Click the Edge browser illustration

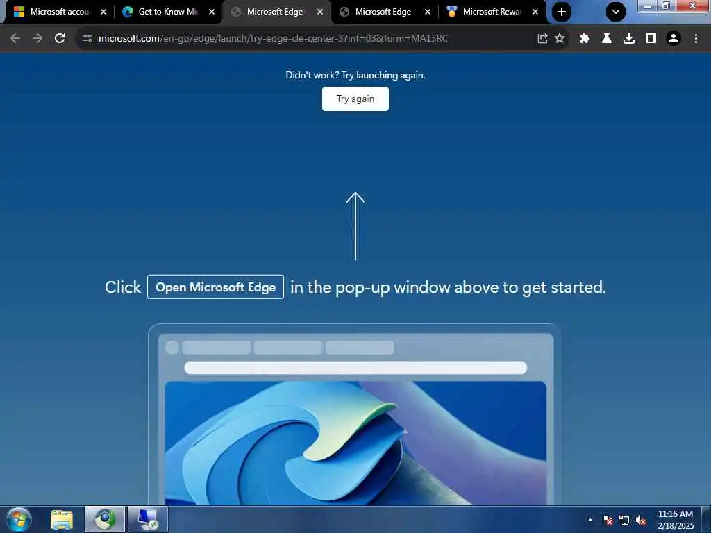[x=355, y=414]
